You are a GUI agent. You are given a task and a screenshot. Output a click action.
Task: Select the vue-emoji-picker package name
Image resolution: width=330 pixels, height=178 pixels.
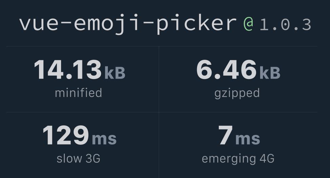click(128, 24)
